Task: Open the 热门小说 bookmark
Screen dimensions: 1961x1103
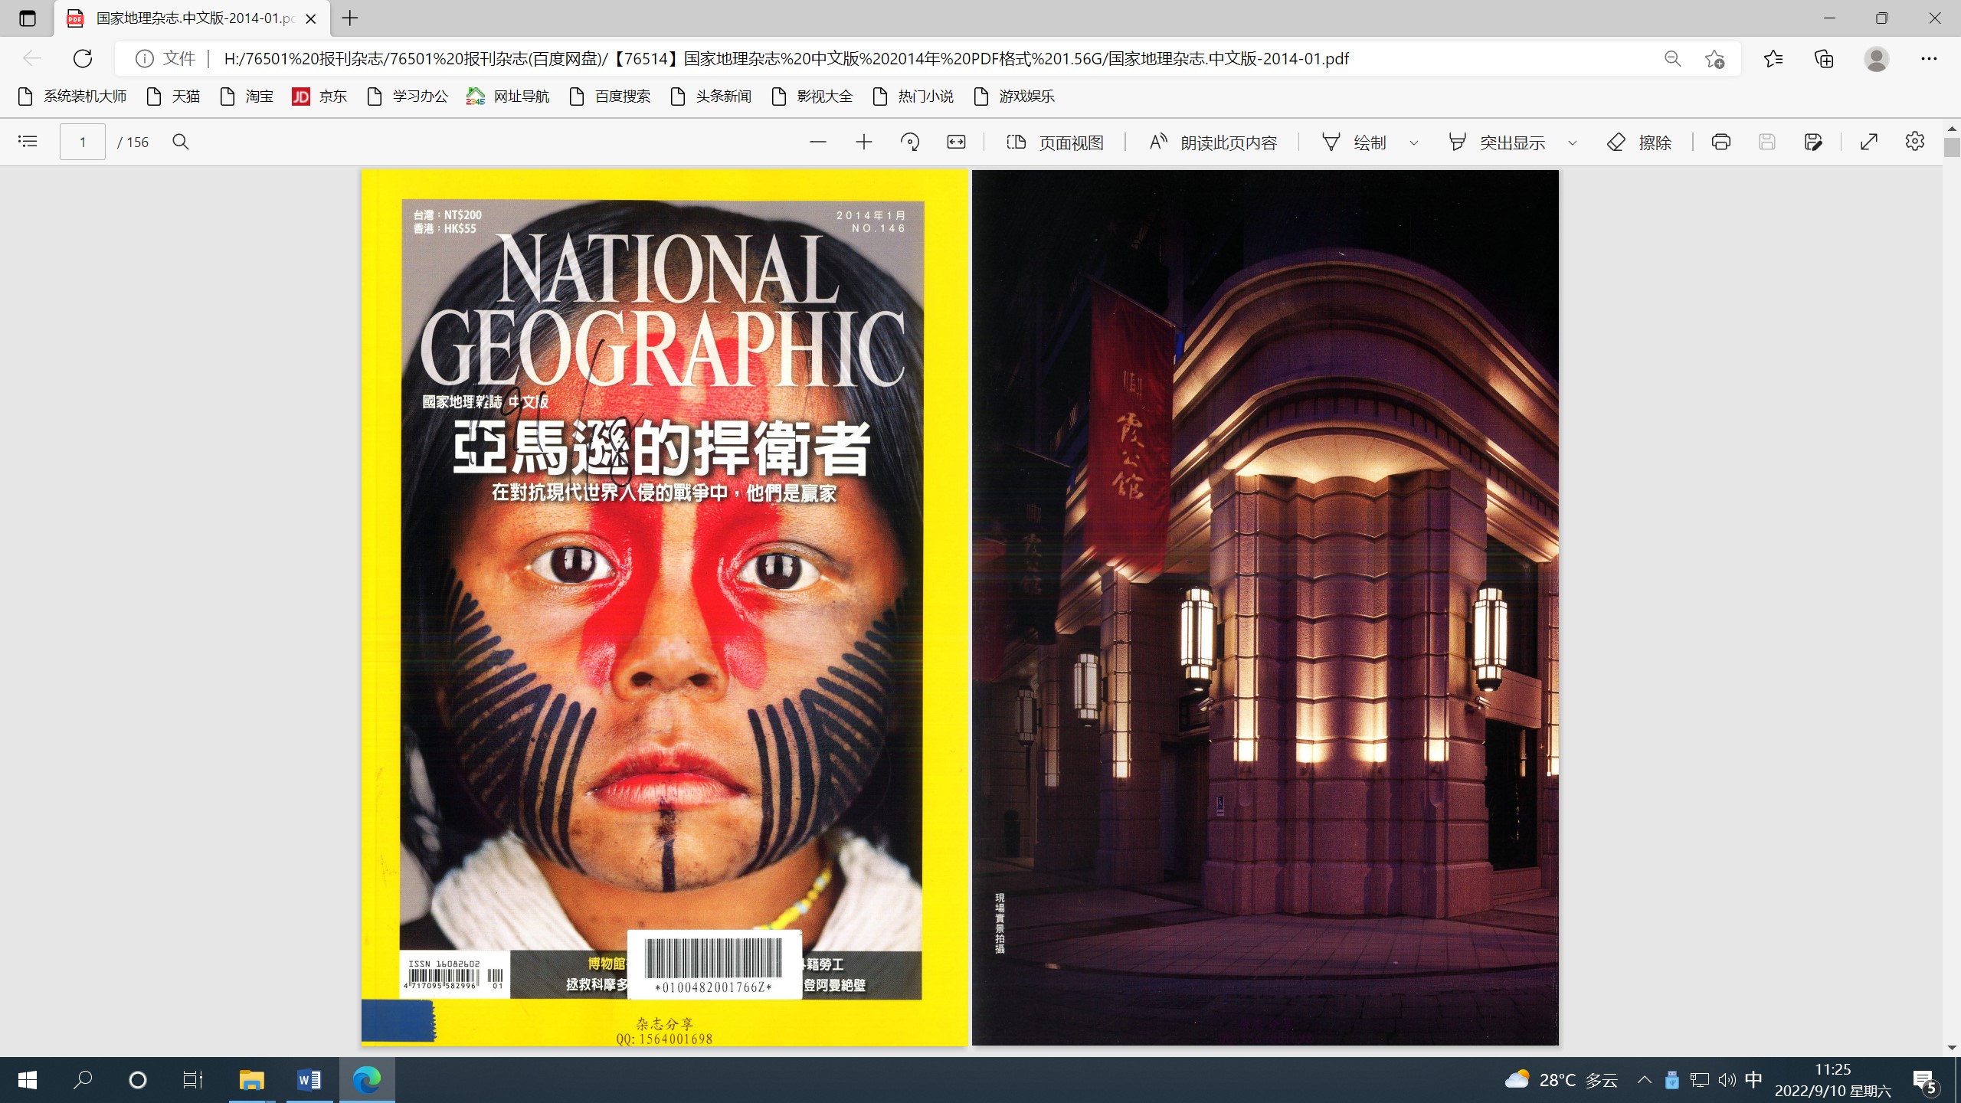Action: (x=913, y=96)
